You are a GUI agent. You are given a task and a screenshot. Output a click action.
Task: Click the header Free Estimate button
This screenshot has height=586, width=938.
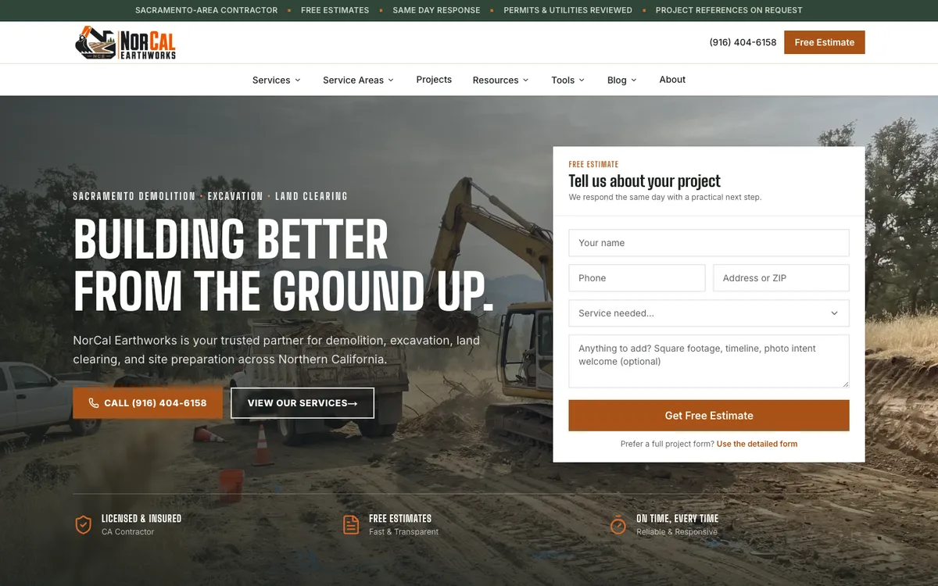click(825, 42)
